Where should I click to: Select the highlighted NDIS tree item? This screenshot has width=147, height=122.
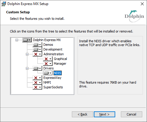pyautogui.click(x=58, y=73)
